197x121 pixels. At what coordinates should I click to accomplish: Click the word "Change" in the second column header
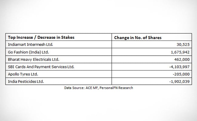click(x=122, y=38)
